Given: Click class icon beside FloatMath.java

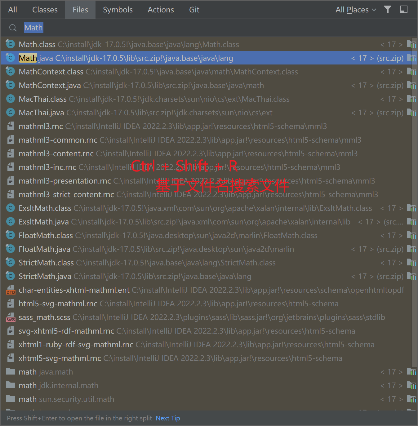Looking at the screenshot, I should pos(11,249).
